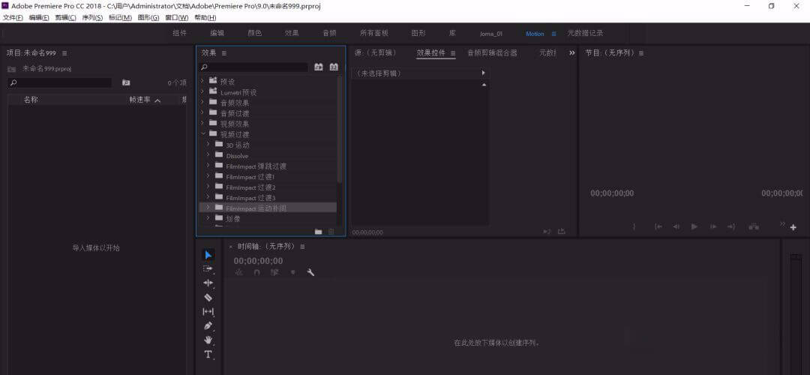Click the lift/extract button in program monitor
This screenshot has height=375, width=810.
click(x=754, y=226)
